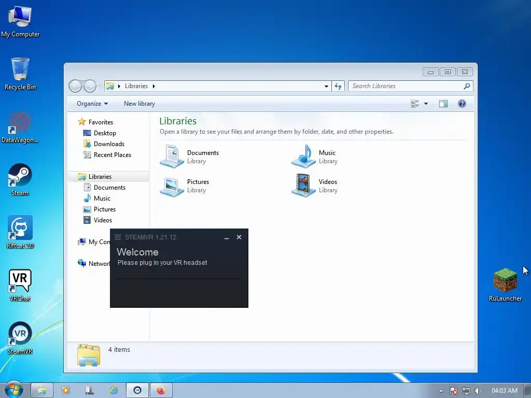This screenshot has height=398, width=531.
Task: Expand the view options dropdown arrow
Action: tap(426, 104)
